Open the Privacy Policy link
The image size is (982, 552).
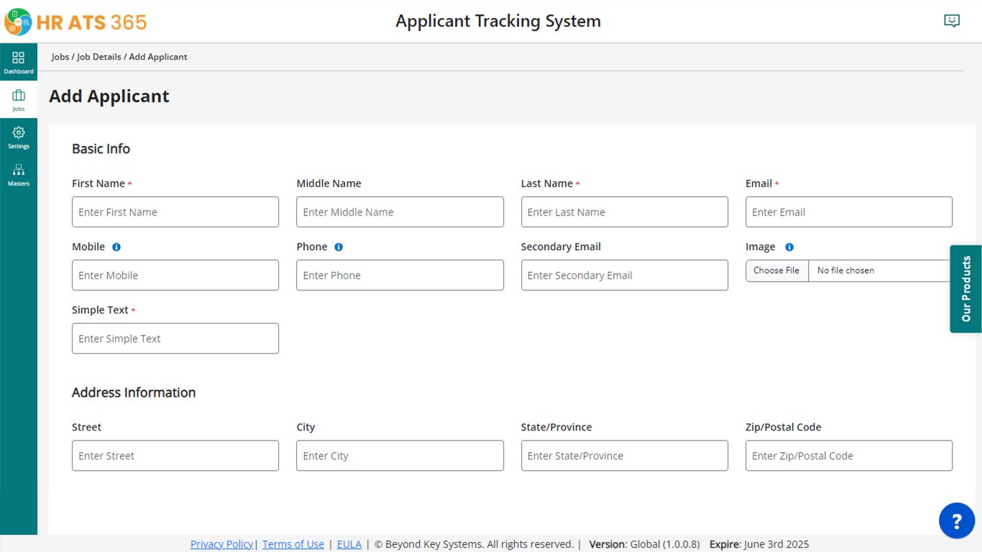tap(221, 544)
